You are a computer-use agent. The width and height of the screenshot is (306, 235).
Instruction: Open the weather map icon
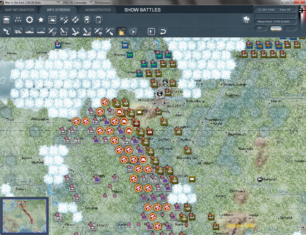pyautogui.click(x=52, y=20)
